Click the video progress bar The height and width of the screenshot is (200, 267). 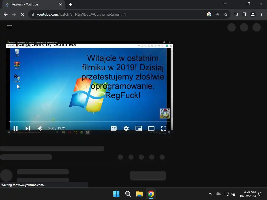click(x=90, y=122)
